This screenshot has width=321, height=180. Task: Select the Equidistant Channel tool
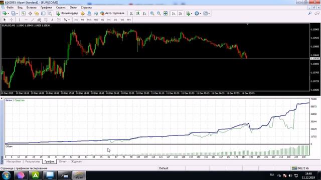point(39,20)
